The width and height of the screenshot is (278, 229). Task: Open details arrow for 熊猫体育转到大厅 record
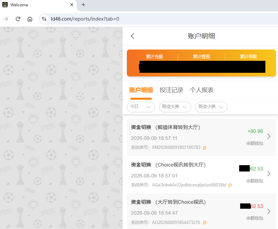point(269,136)
